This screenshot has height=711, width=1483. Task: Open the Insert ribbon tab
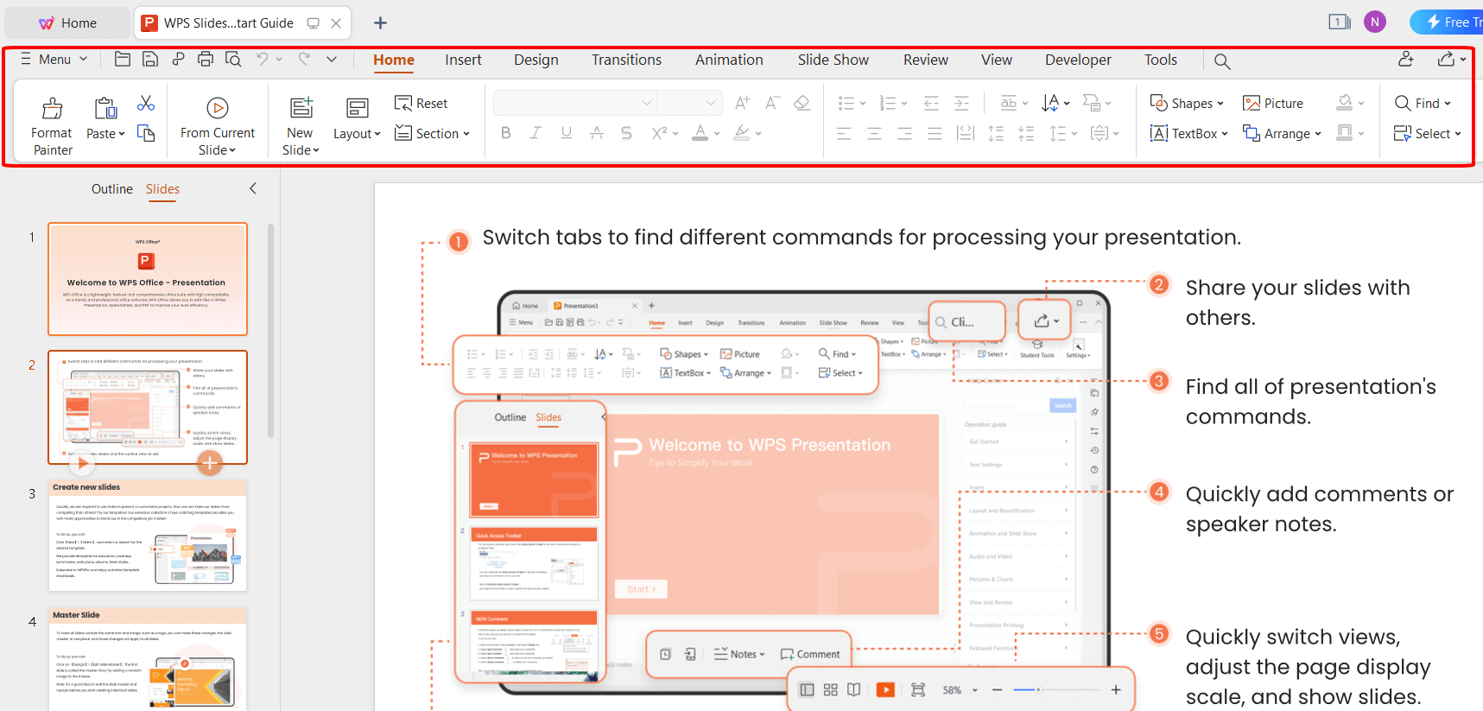coord(463,60)
